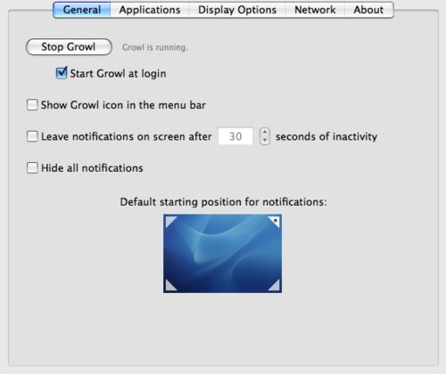Open the Display Options tab
This screenshot has height=374, width=446.
237,10
